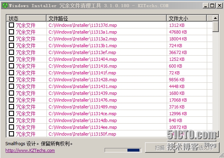Click the size value 18004 KB

(178, 39)
